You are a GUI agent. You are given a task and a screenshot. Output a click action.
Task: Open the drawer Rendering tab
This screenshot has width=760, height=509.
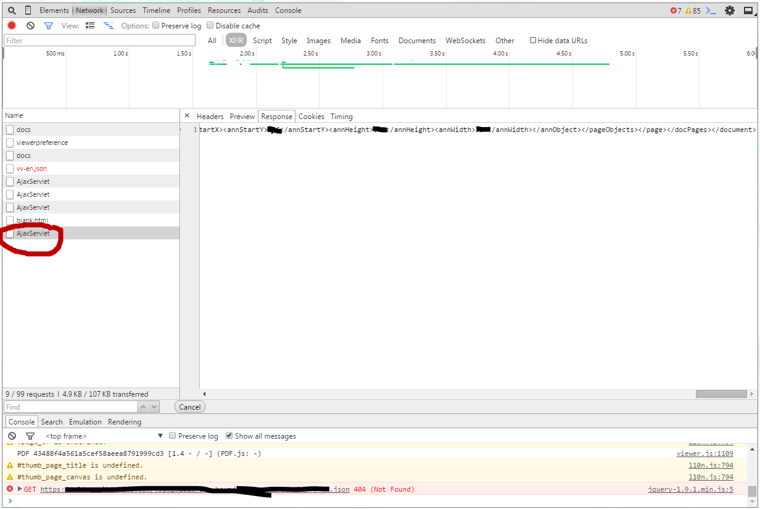(x=125, y=422)
